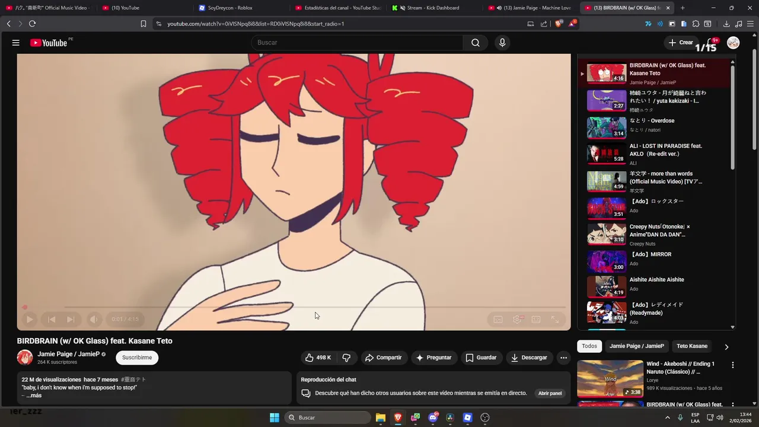Open Discord from the taskbar
Image resolution: width=759 pixels, height=427 pixels.
coord(433,418)
